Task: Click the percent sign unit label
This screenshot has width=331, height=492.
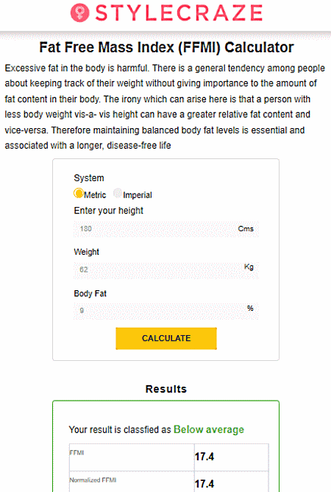Action: pos(250,308)
